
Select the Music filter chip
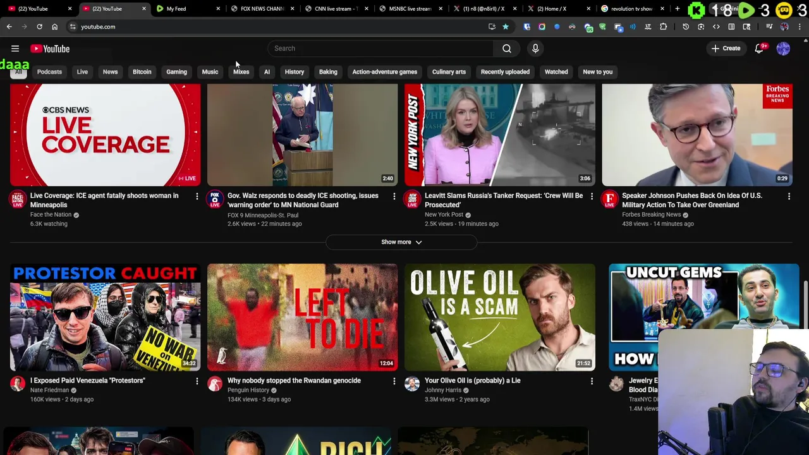(210, 72)
